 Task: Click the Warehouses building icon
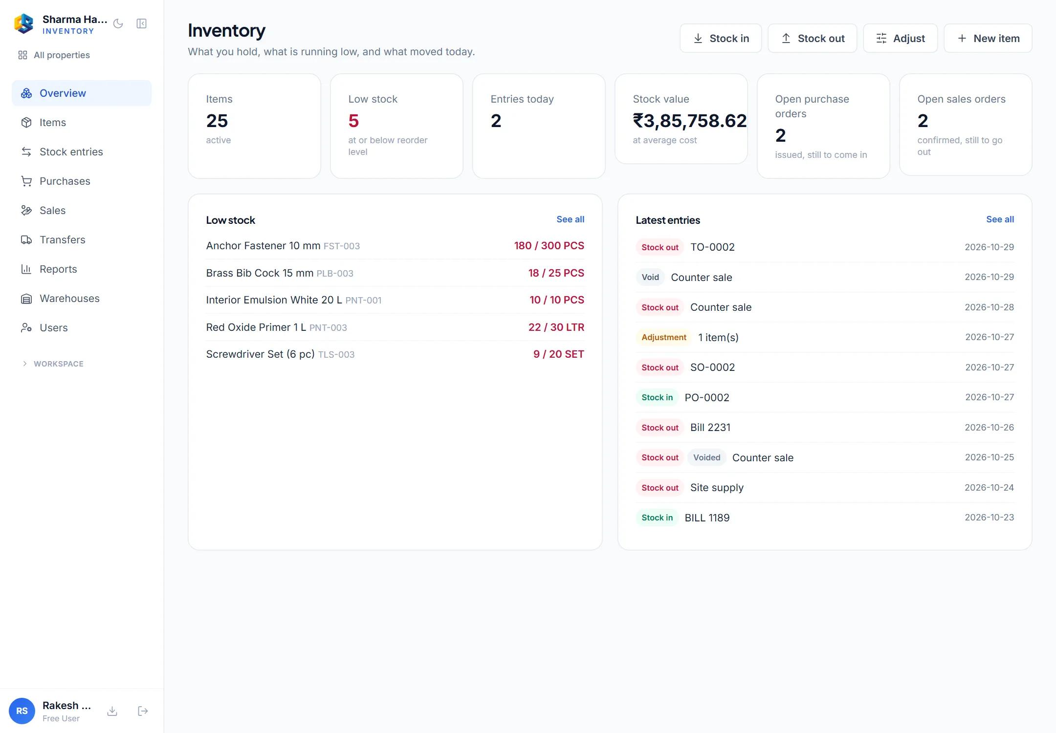pos(26,298)
